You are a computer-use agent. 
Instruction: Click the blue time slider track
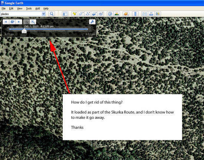point(49,29)
